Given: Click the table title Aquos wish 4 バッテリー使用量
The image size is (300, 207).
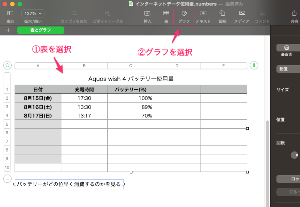Looking at the screenshot, I should (131, 79).
